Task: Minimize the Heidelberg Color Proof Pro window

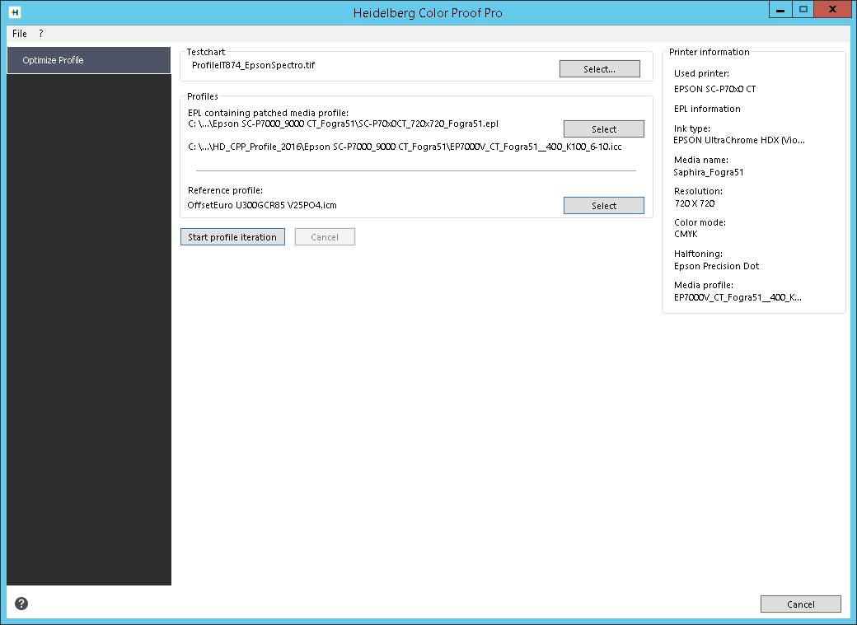Action: [780, 9]
